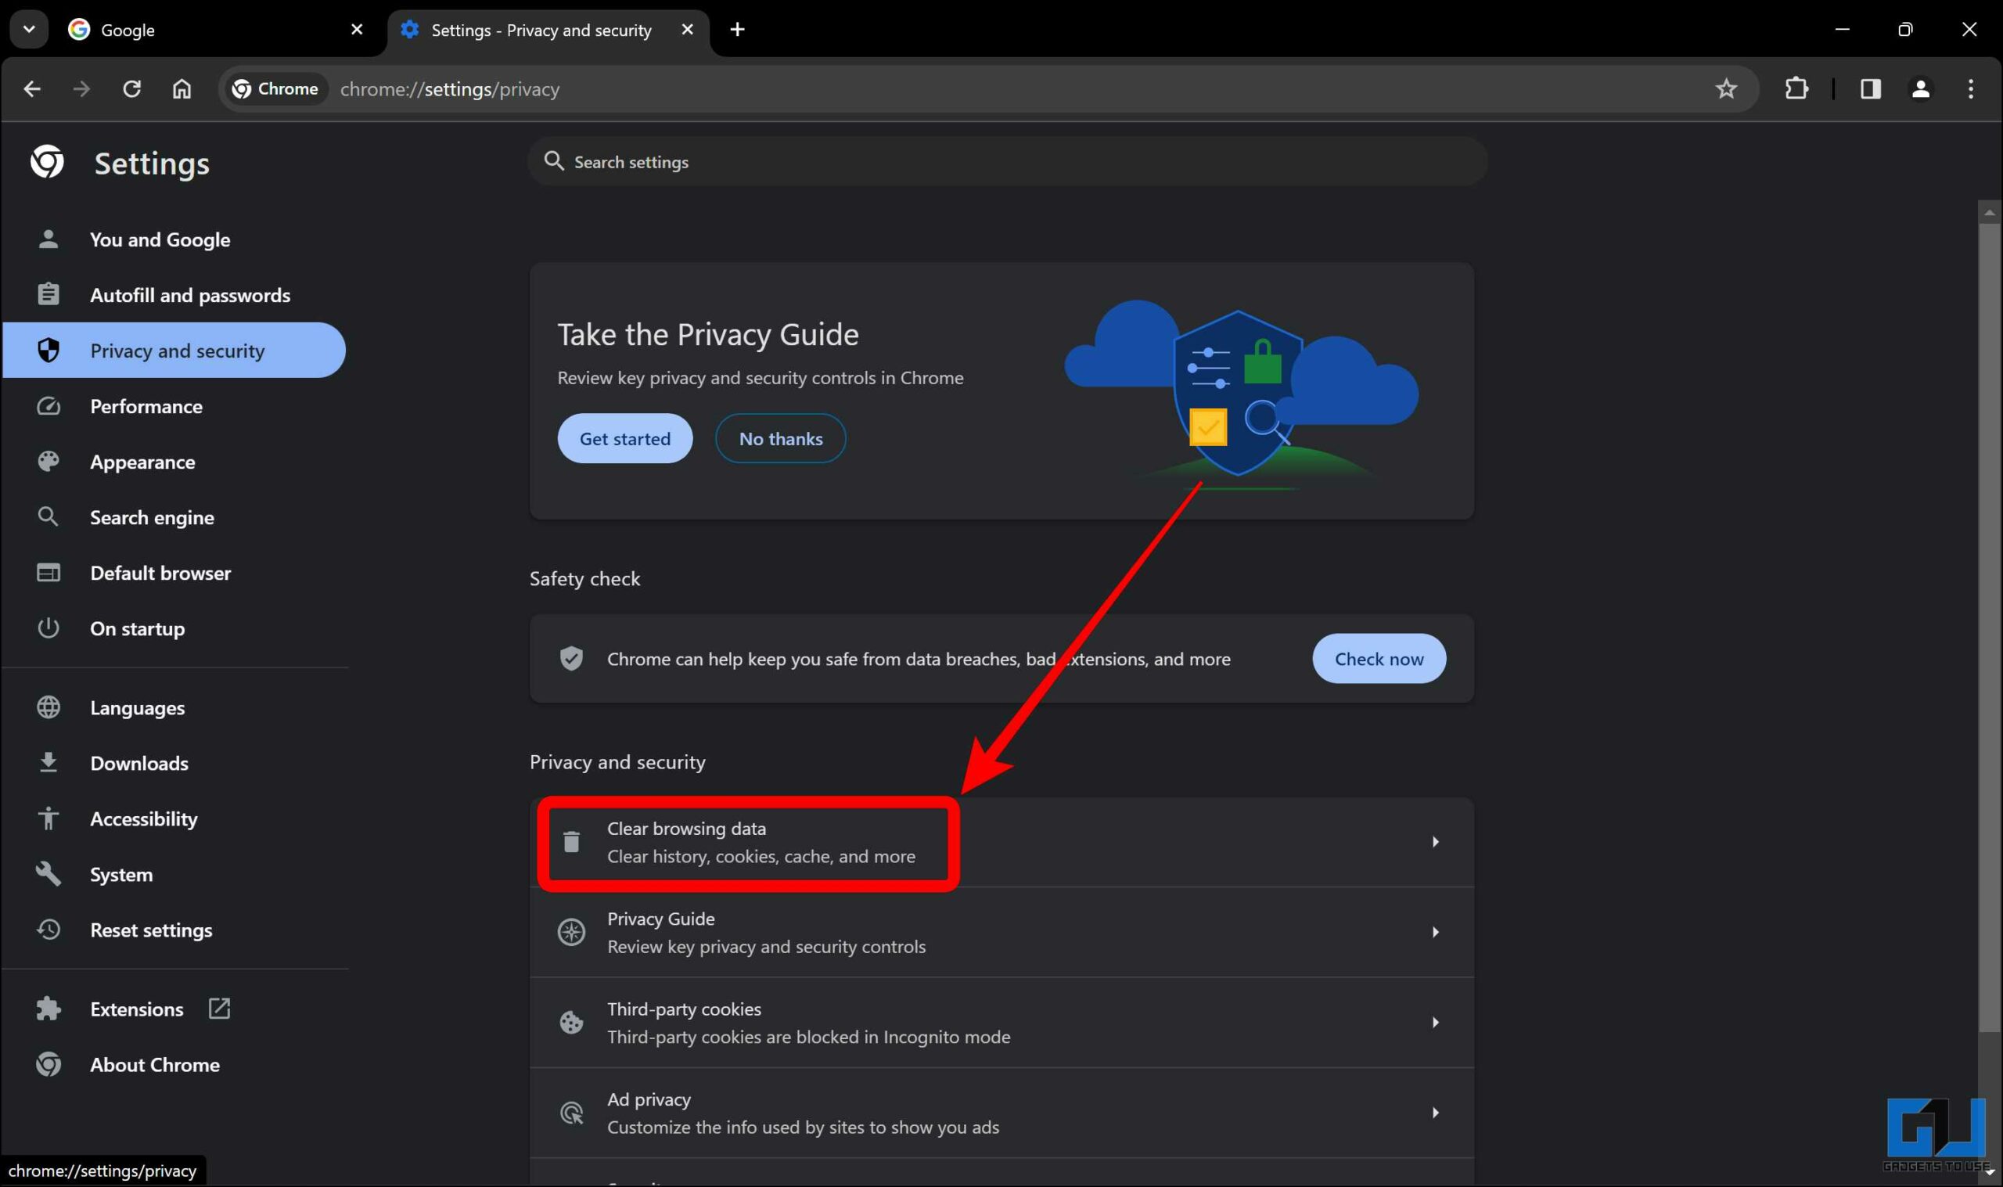The height and width of the screenshot is (1187, 2003).
Task: Open Appearance settings
Action: (174, 462)
